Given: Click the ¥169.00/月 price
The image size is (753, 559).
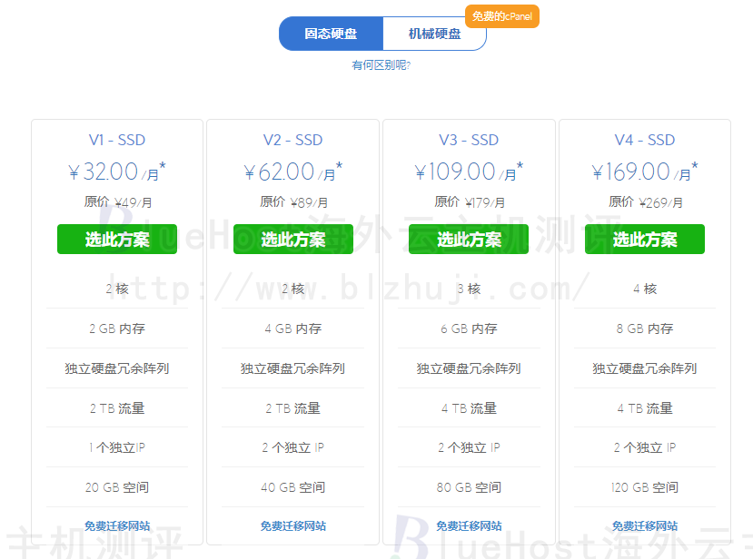Looking at the screenshot, I should tap(645, 172).
